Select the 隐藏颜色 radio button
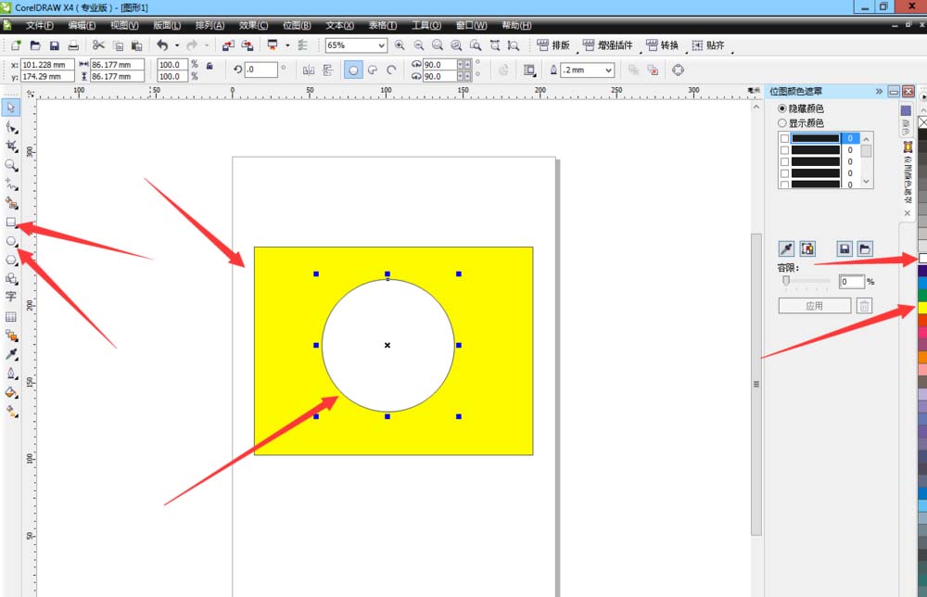The image size is (927, 597). 782,108
